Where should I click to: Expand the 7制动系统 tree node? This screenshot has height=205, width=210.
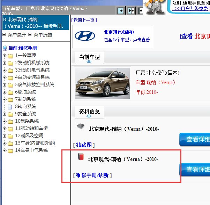[4, 99]
